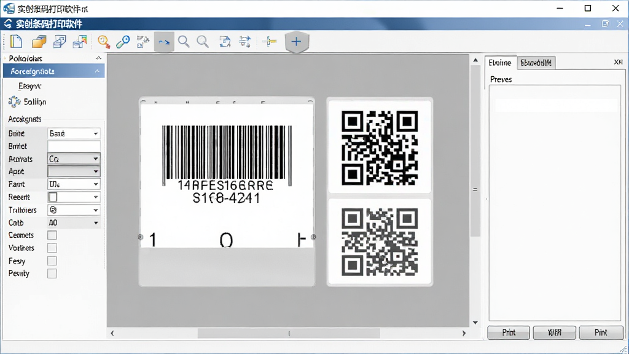Select the barcode on the label
The height and width of the screenshot is (354, 629).
227,154
